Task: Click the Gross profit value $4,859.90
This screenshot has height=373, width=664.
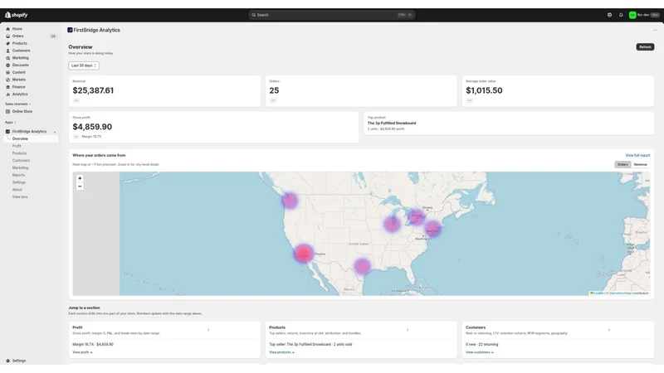Action: [92, 127]
